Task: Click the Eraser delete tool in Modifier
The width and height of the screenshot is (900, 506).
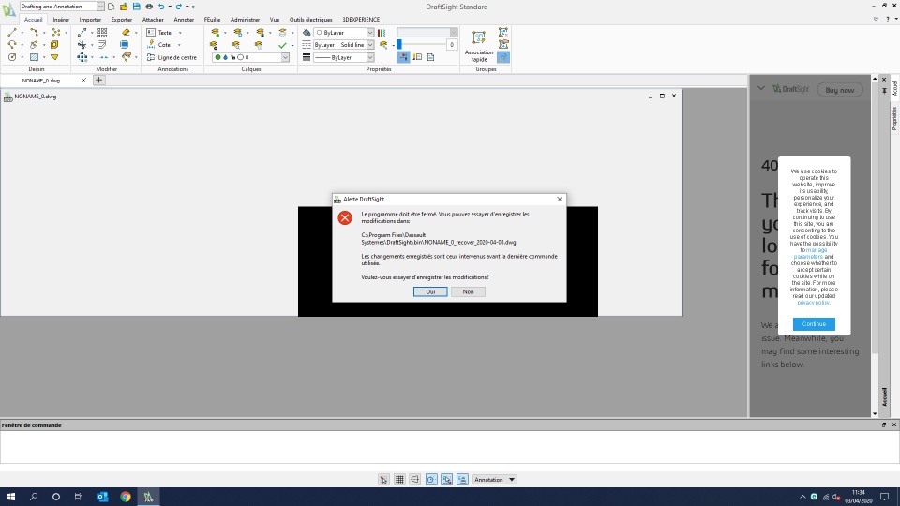Action: click(126, 33)
